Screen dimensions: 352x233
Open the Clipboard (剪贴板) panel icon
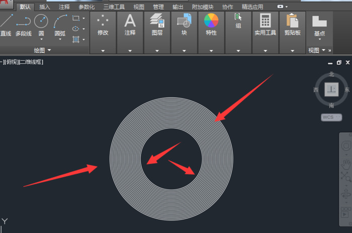click(292, 21)
